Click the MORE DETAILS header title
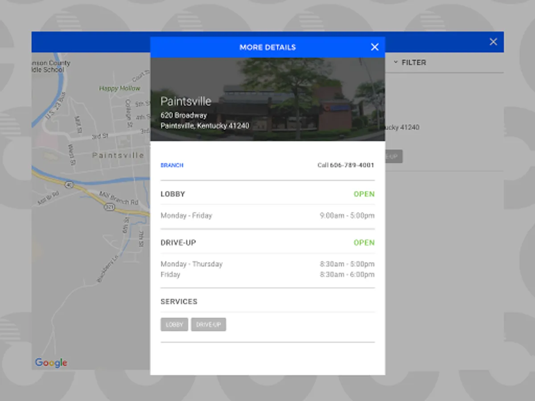535x401 pixels. click(267, 47)
